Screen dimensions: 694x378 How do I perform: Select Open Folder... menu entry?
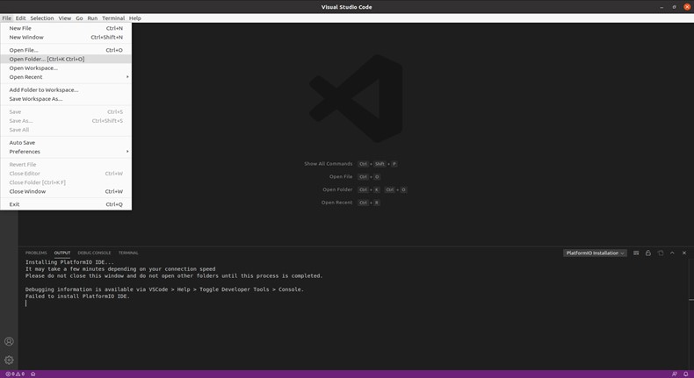[x=66, y=59]
